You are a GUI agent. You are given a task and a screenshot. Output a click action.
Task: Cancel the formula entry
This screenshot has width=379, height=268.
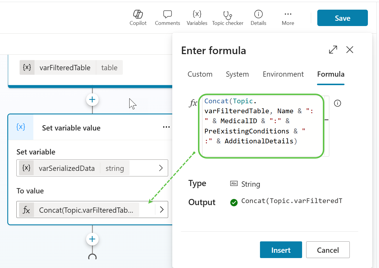328,250
